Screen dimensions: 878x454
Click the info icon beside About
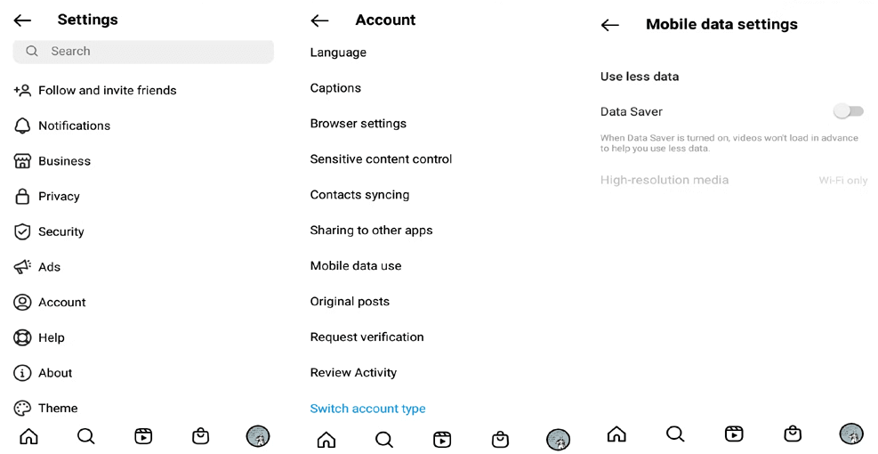[22, 373]
